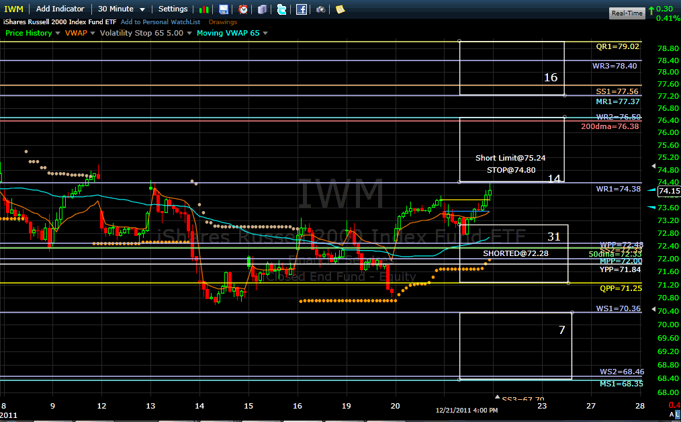Select the Moving VWAP 65 label
Screen dimensions: 681x422
228,33
